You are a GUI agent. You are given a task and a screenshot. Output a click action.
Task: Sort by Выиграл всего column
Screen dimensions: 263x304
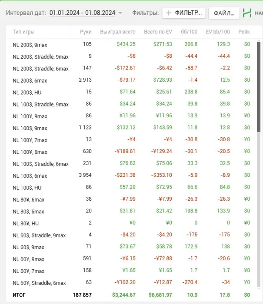point(118,32)
